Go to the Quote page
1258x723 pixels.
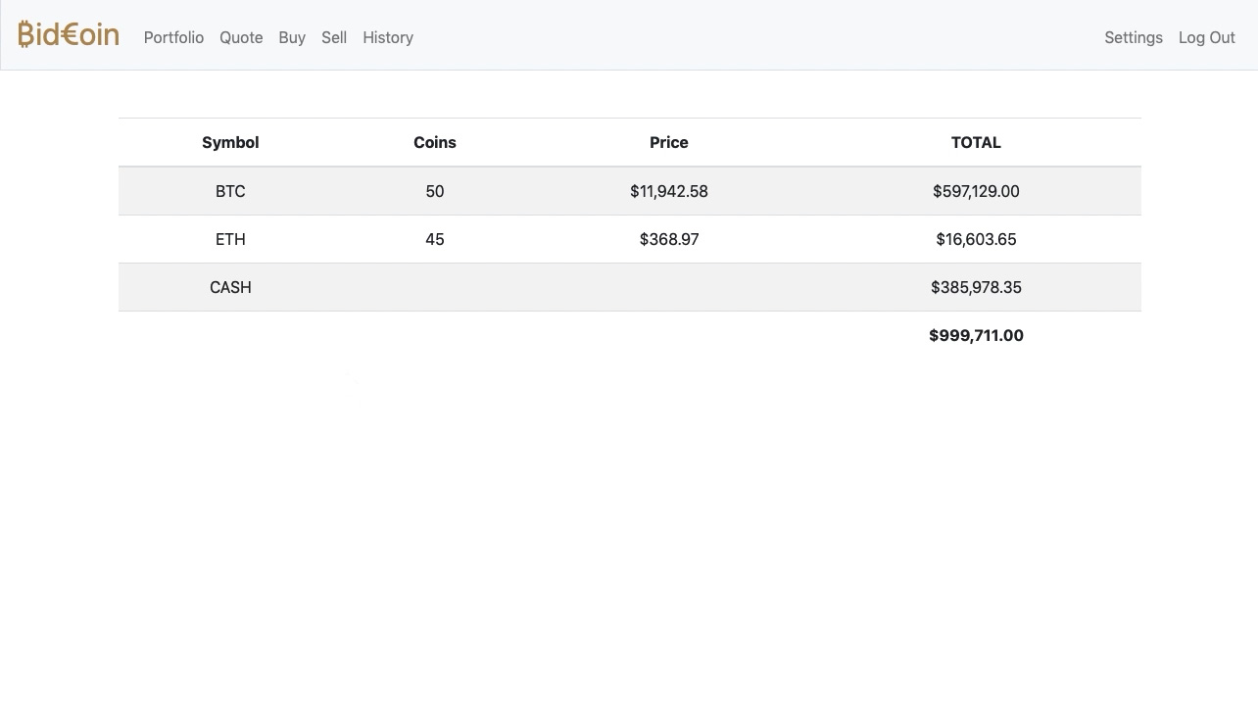(x=241, y=37)
